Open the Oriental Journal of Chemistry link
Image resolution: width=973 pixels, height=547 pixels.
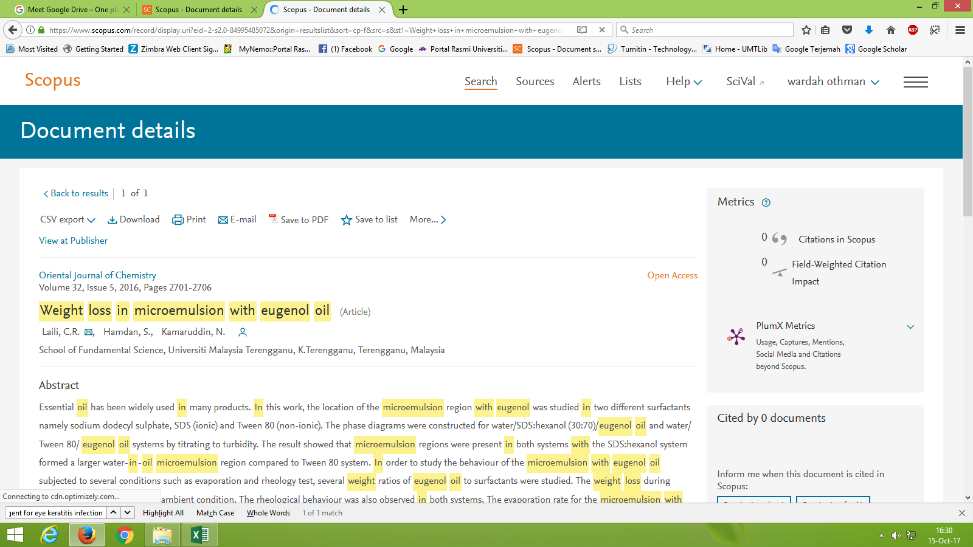[97, 275]
